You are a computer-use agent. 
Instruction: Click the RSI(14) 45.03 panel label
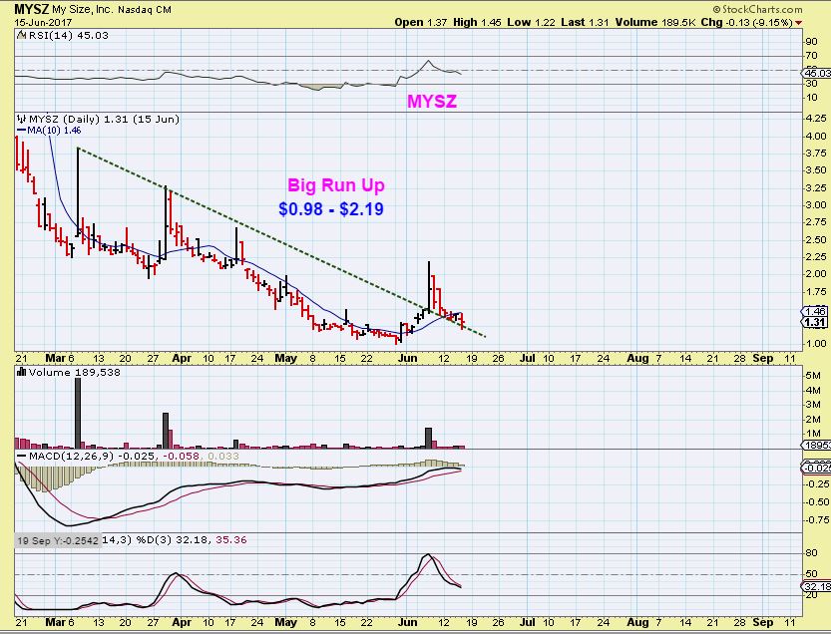pyautogui.click(x=69, y=36)
